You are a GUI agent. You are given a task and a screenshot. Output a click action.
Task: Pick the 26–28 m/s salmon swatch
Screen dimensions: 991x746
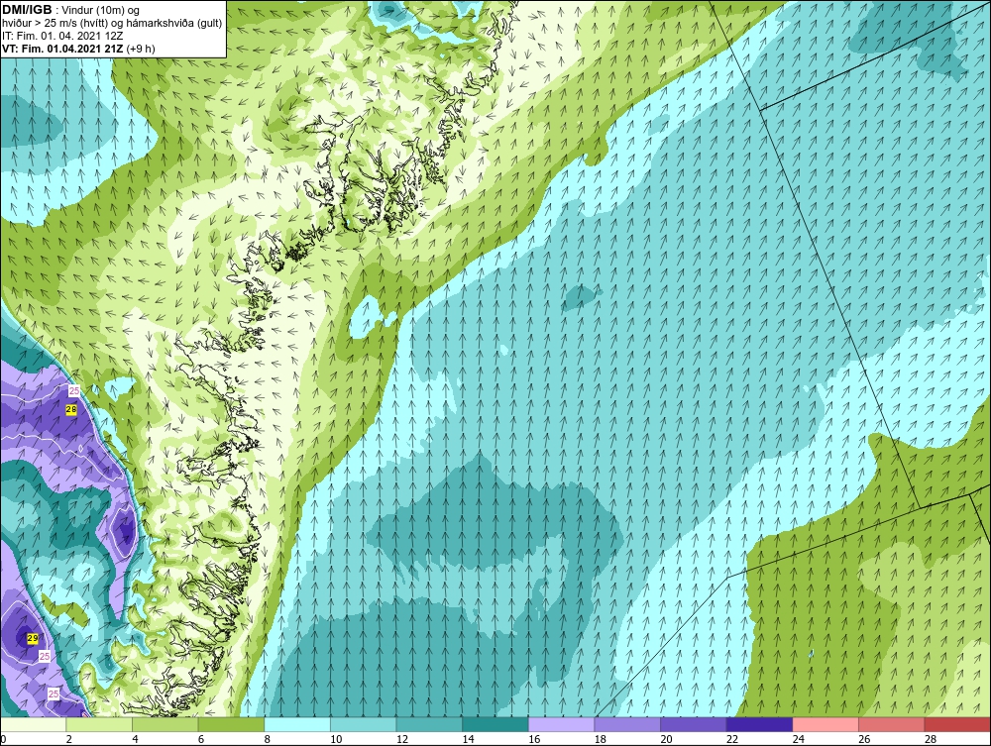coord(891,724)
